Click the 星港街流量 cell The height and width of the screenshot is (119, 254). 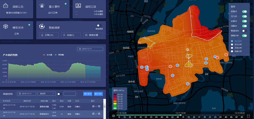44,106
